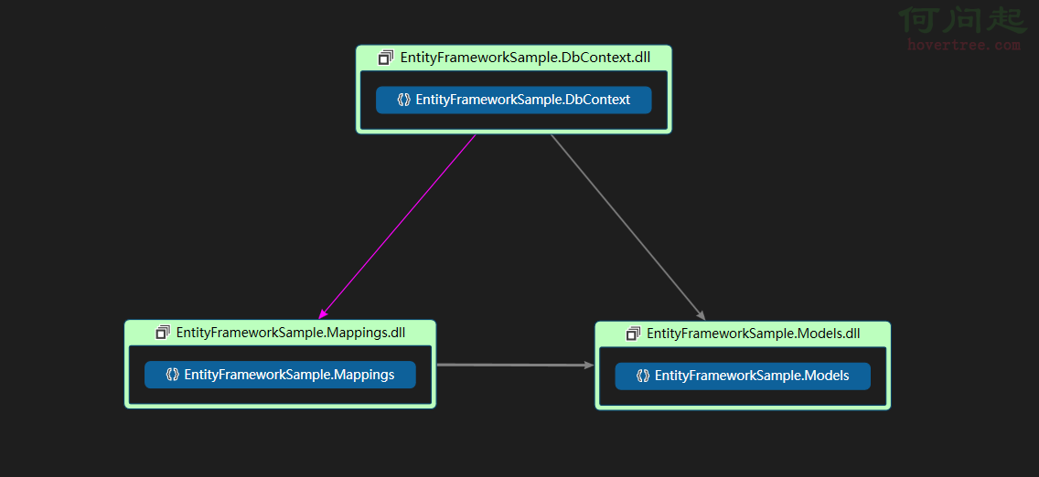Click the namespace braces icon in DbContext node
The width and height of the screenshot is (1039, 477).
point(404,100)
